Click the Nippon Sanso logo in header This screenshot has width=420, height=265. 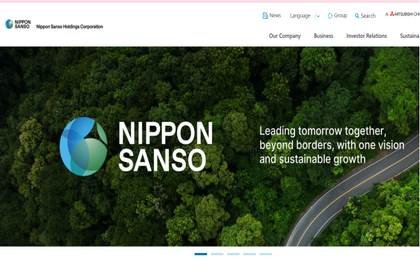click(x=18, y=24)
